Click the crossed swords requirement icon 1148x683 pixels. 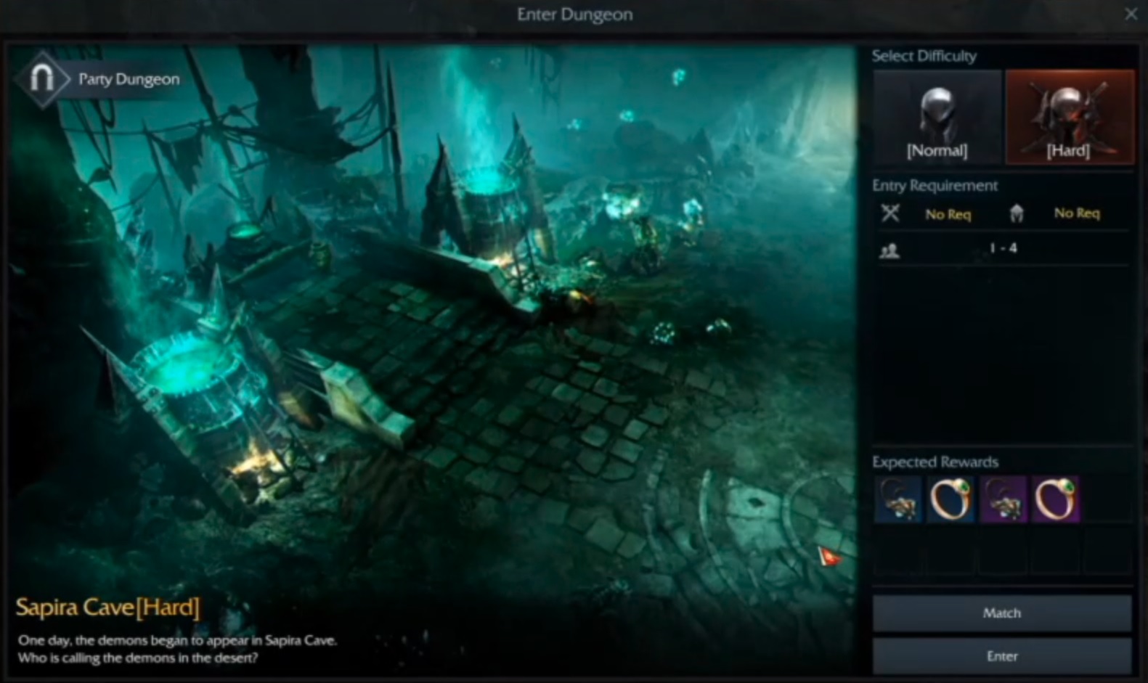[890, 213]
